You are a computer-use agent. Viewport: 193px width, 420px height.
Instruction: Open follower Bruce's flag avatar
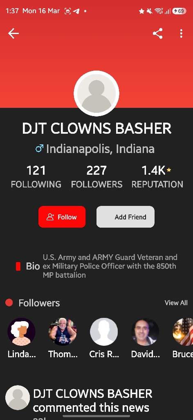[183, 332]
